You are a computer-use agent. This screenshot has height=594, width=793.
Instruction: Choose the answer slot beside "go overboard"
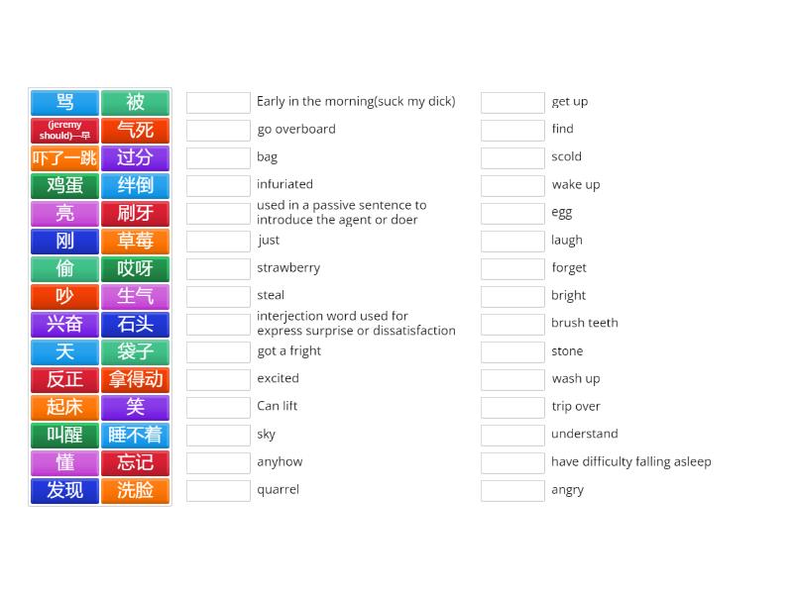tap(218, 130)
